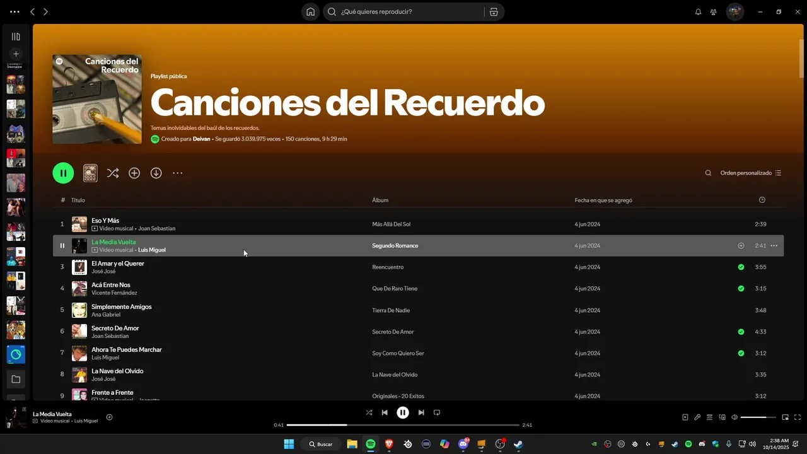Viewport: 807px width, 454px height.
Task: Select the La Nave del Olvido track title
Action: (117, 371)
